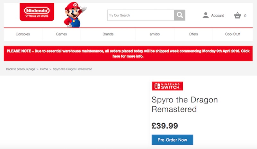Click the Pre-Order Now button
The height and width of the screenshot is (149, 257).
click(172, 140)
